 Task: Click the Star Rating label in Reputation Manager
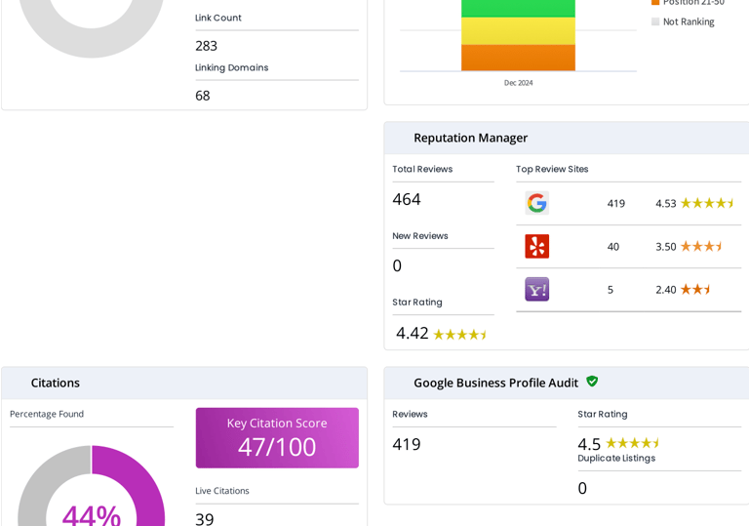417,303
